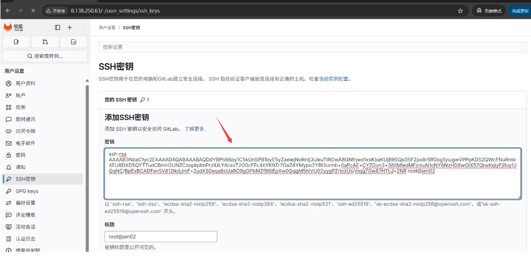531x256 pixels.
Task: Click the 完成更新 browser update button
Action: click(520, 11)
